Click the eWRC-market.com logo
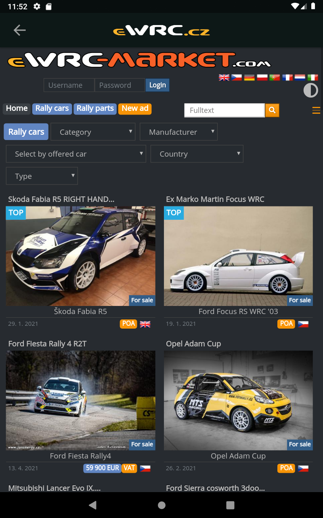Viewport: 323px width, 518px height. tap(139, 61)
